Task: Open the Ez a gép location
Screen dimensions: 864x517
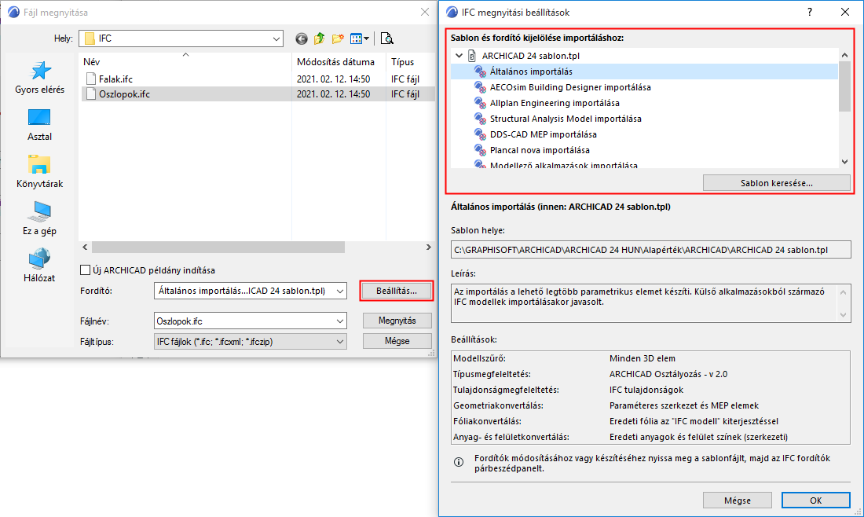Action: [x=40, y=218]
